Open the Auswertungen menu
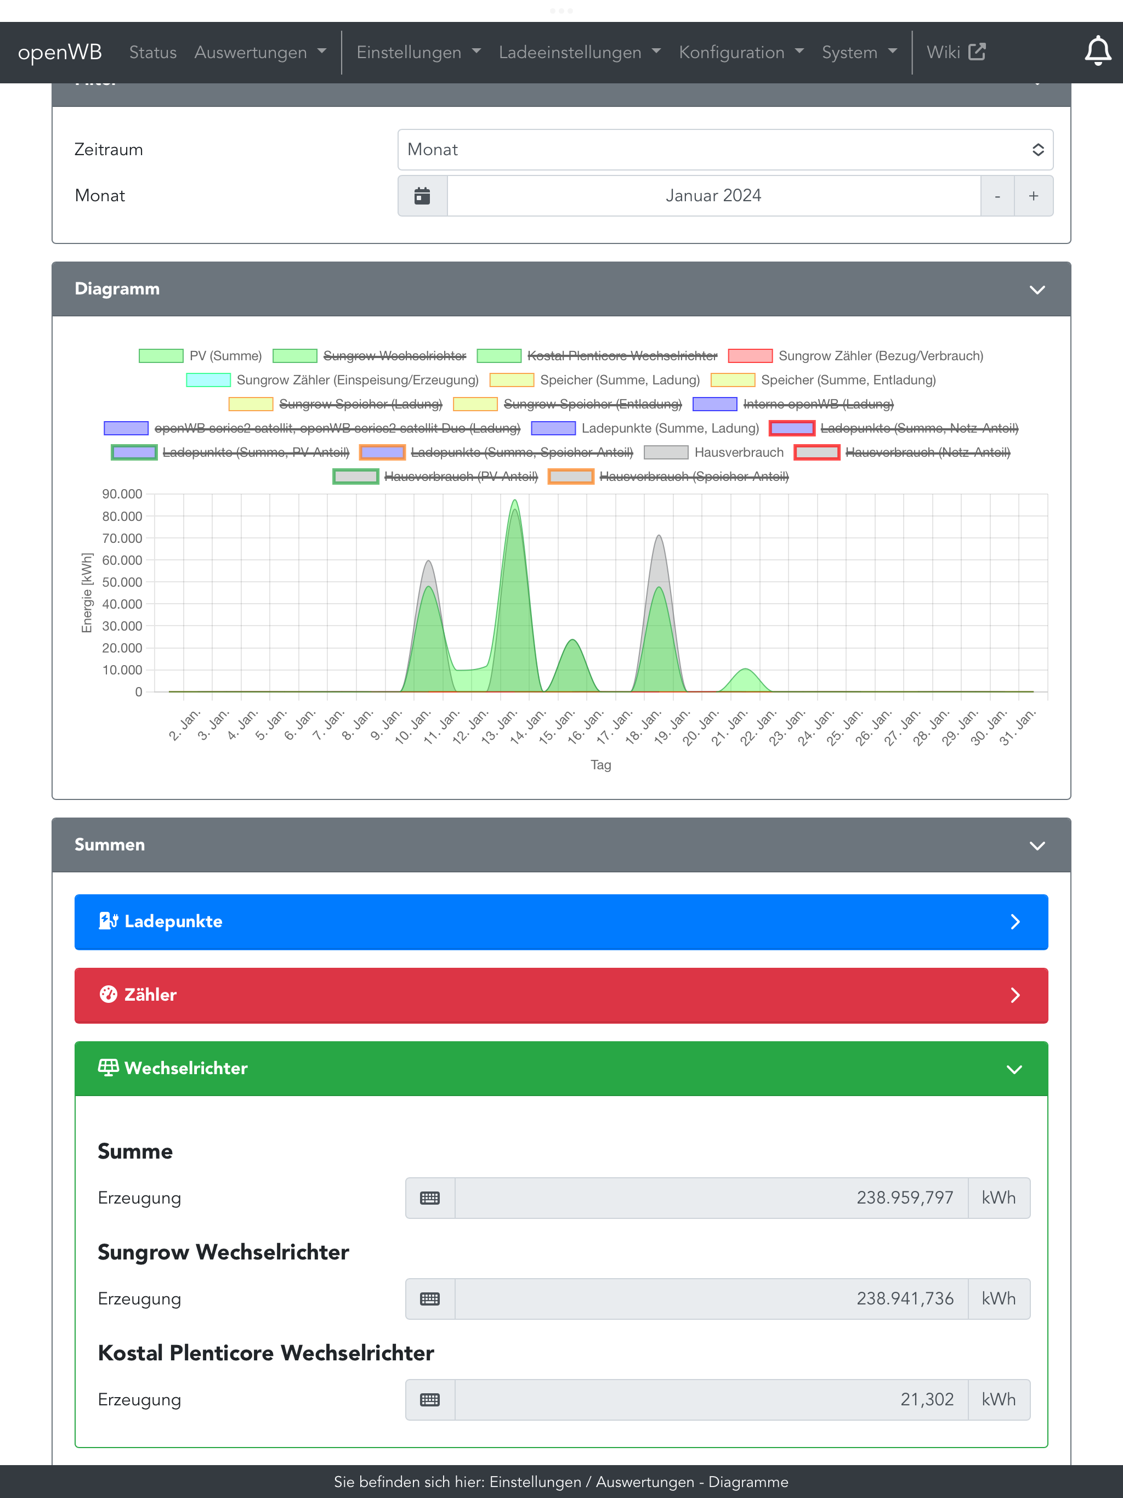 tap(260, 52)
